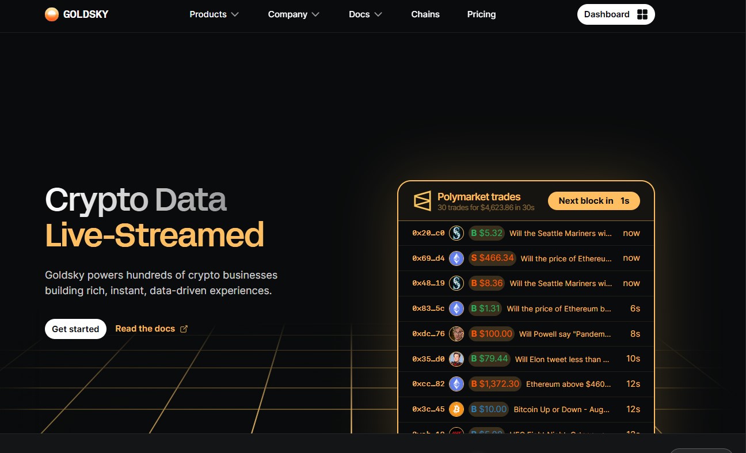Click the 8s timestamp
Screen dimensions: 746x453
point(635,334)
